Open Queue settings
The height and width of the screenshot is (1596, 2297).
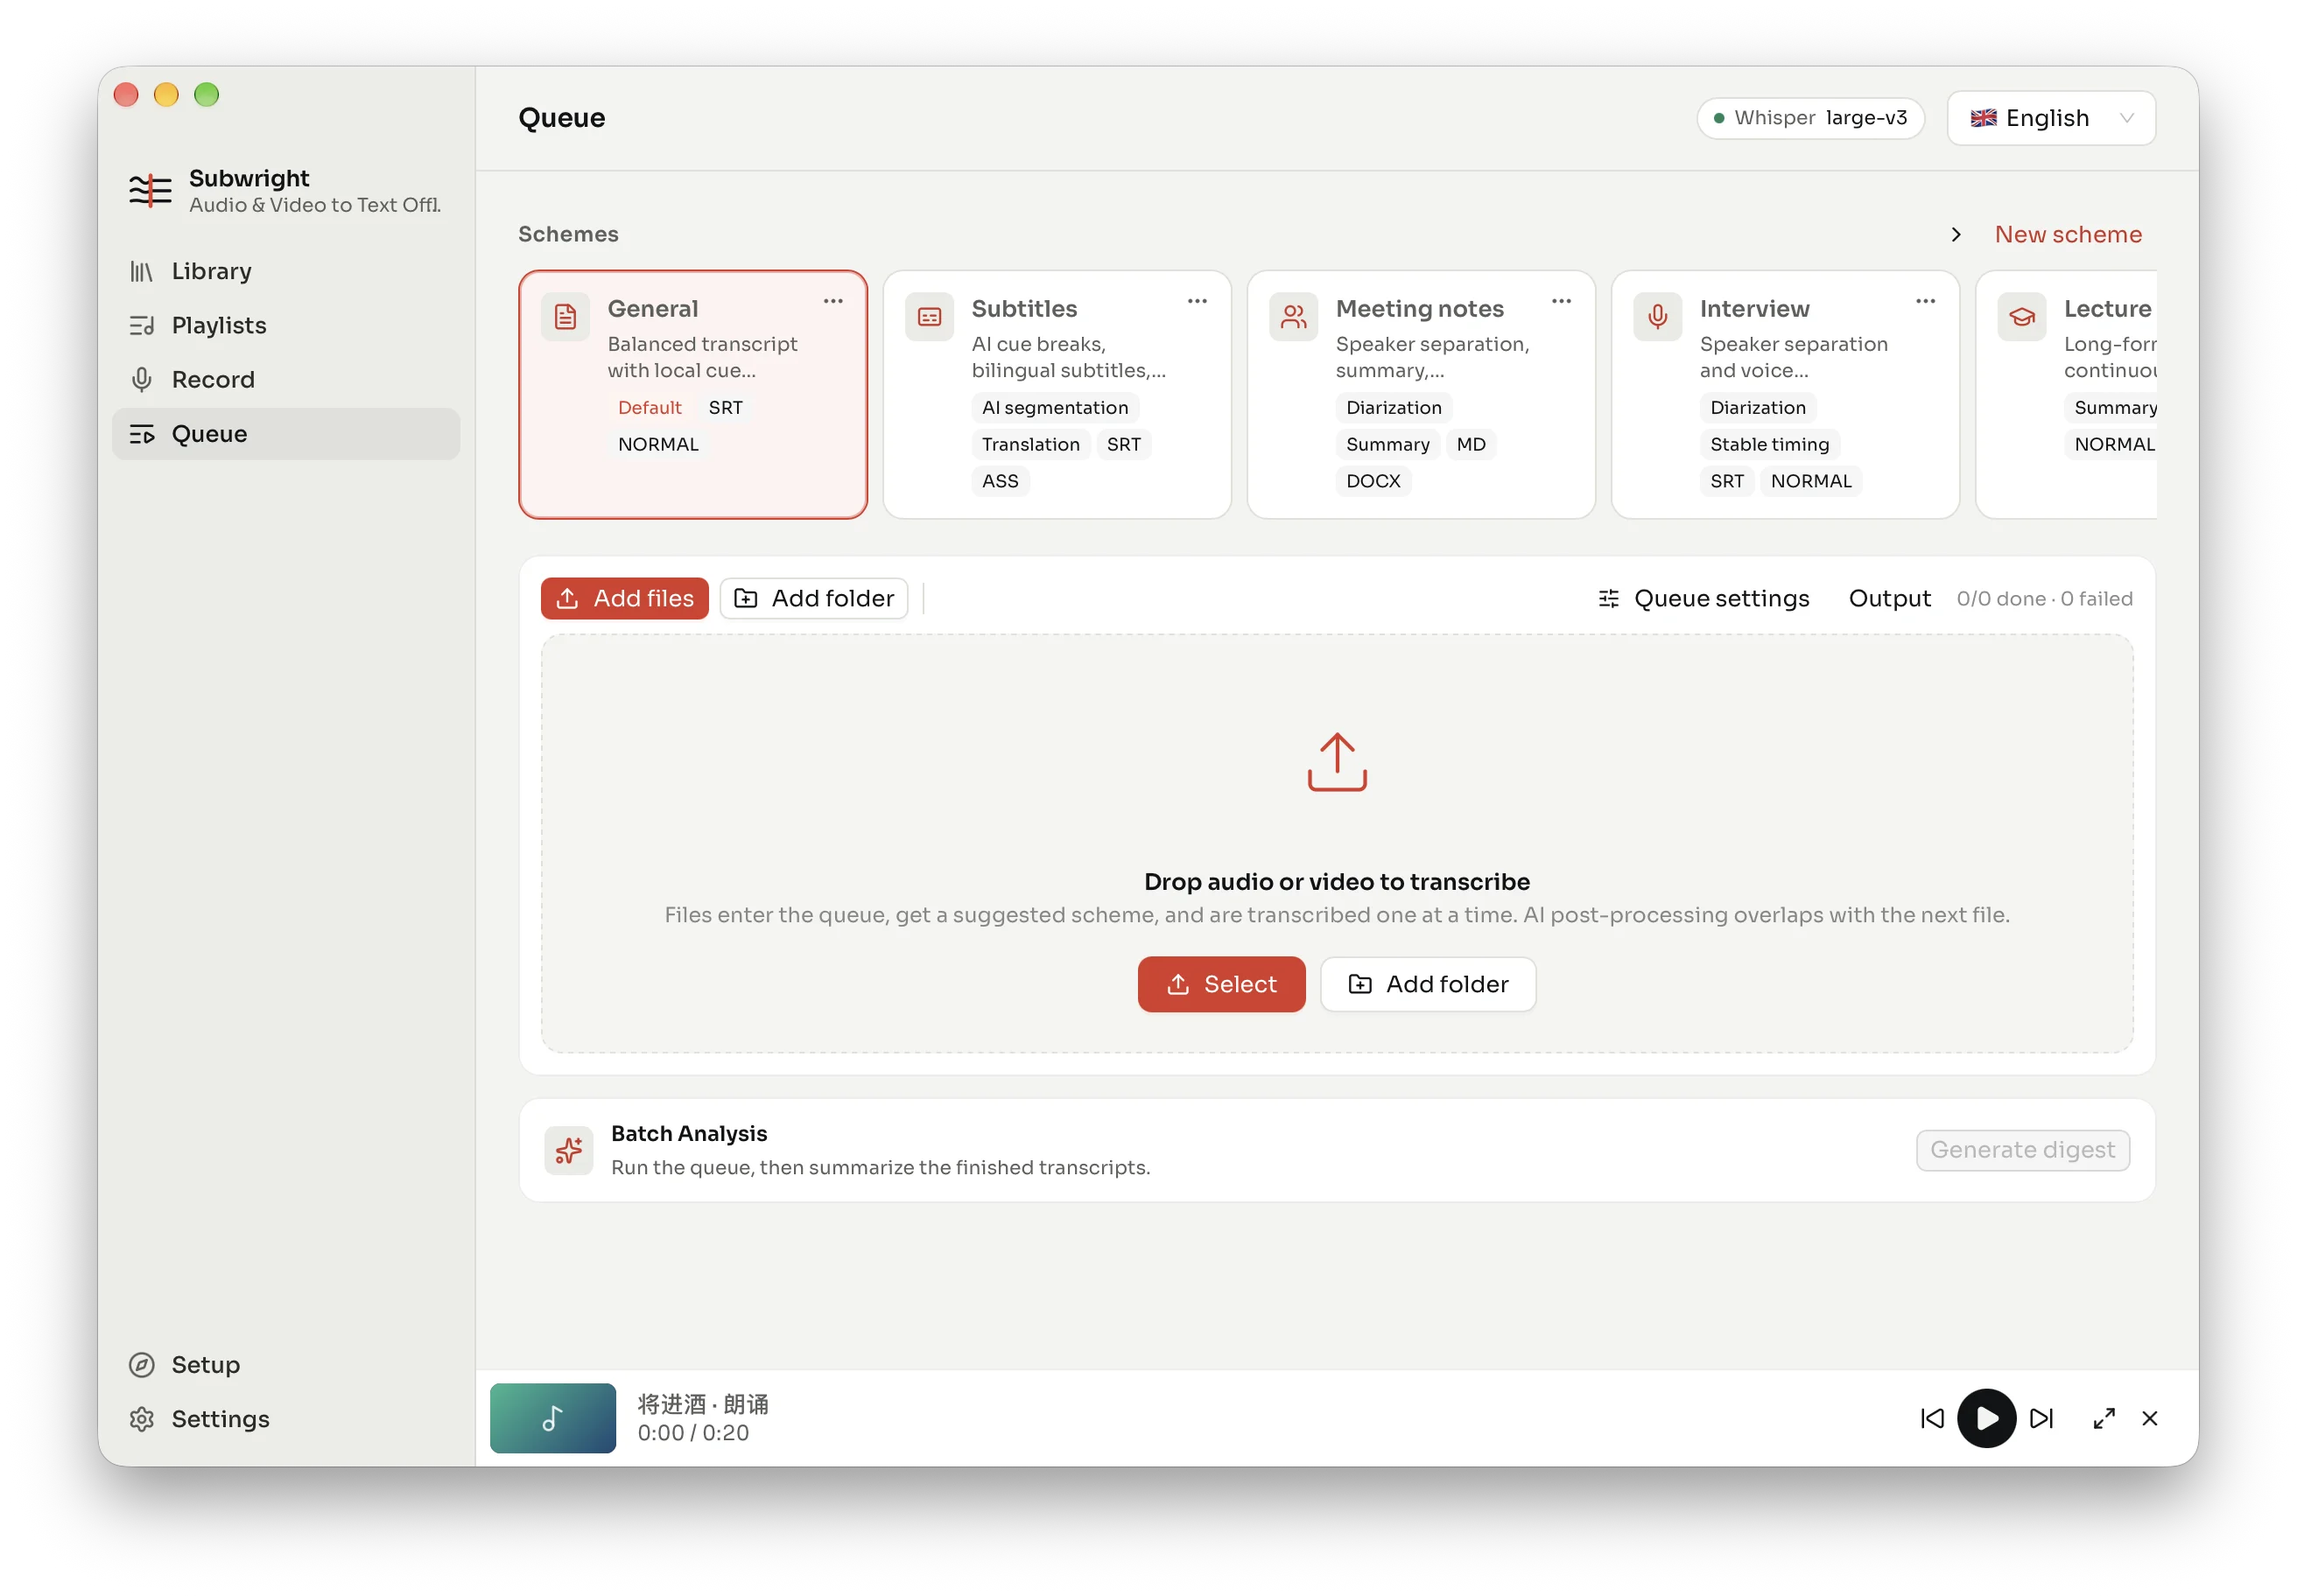(x=1703, y=598)
